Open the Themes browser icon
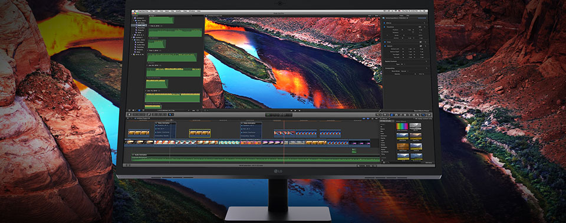The image size is (566, 223). (x=418, y=115)
